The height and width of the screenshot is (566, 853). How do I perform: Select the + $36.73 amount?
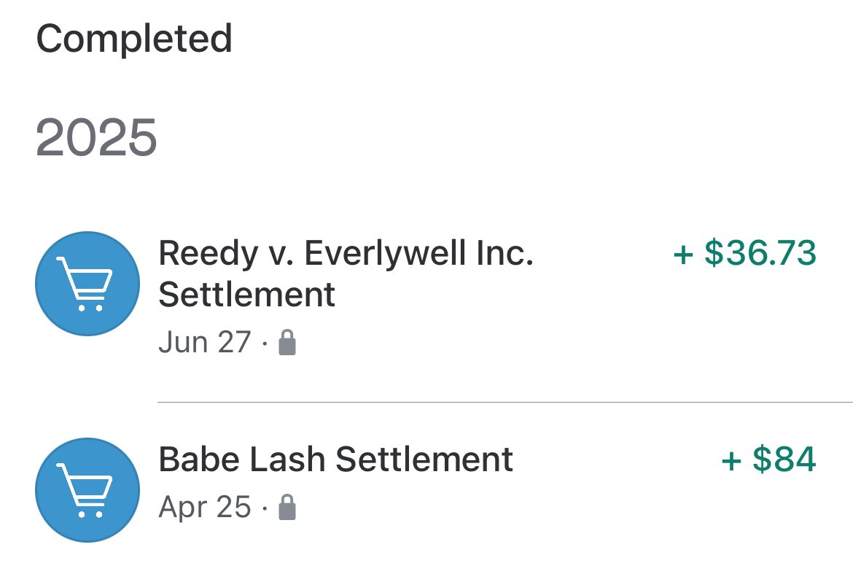(745, 253)
